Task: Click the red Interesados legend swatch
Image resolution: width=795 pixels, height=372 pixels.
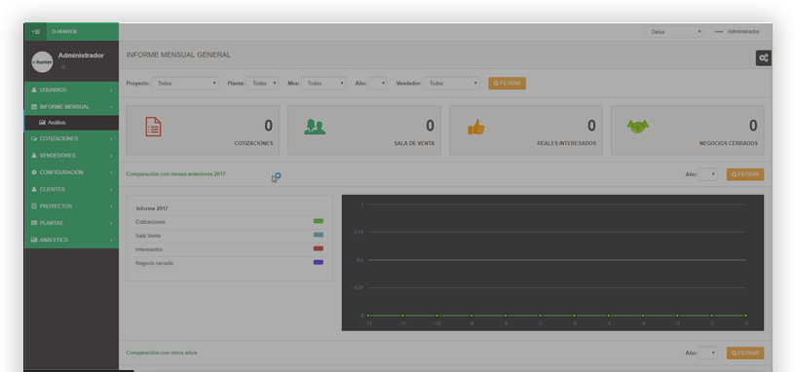Action: (x=319, y=248)
